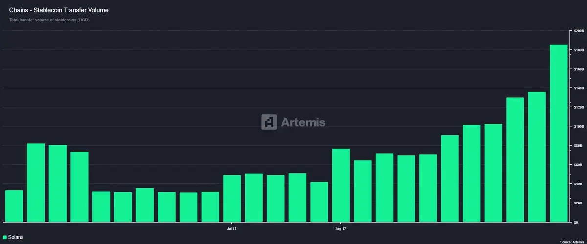This screenshot has width=587, height=244.
Task: Select the tallest bar reaching about $185B
Action: (559, 133)
